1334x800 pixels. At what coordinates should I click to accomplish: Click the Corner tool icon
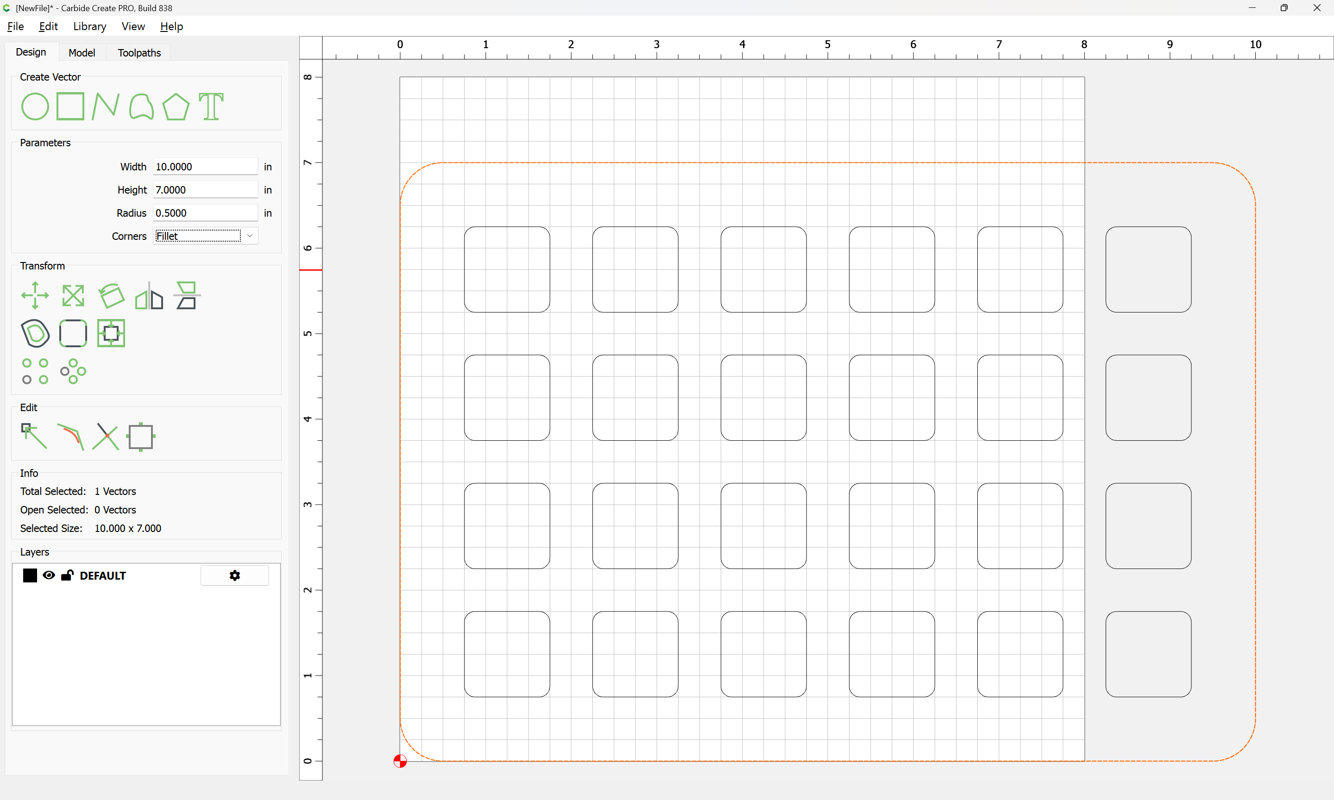point(73,333)
